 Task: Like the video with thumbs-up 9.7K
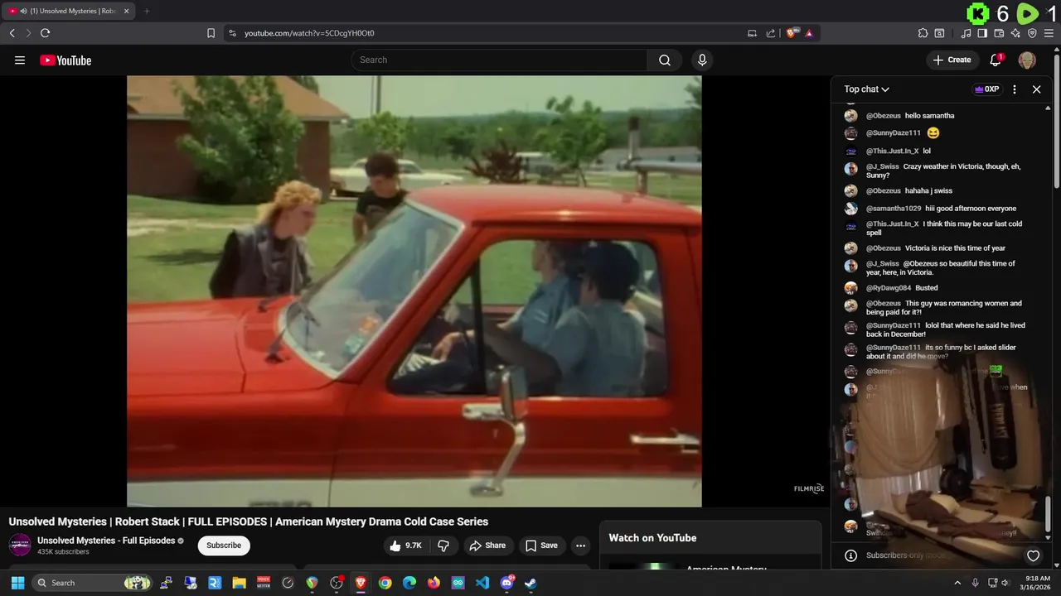[x=406, y=546]
